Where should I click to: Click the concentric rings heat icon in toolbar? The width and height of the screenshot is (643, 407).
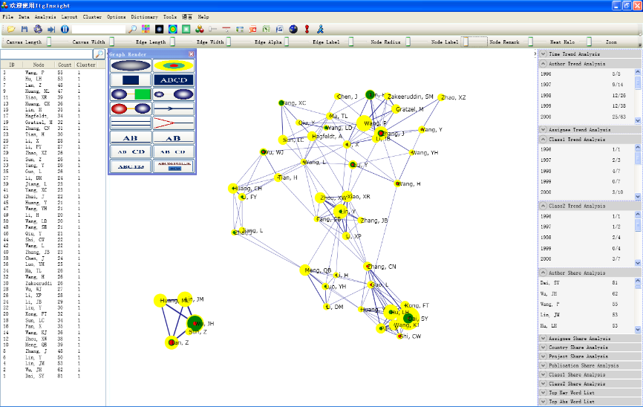pos(173,29)
